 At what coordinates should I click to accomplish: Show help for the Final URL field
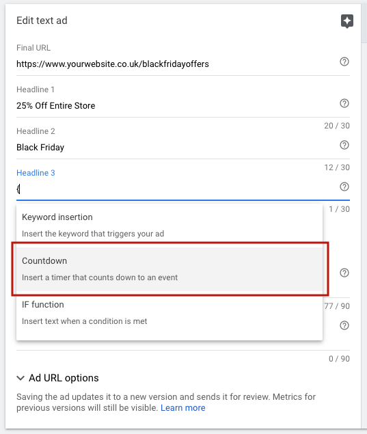tap(344, 62)
